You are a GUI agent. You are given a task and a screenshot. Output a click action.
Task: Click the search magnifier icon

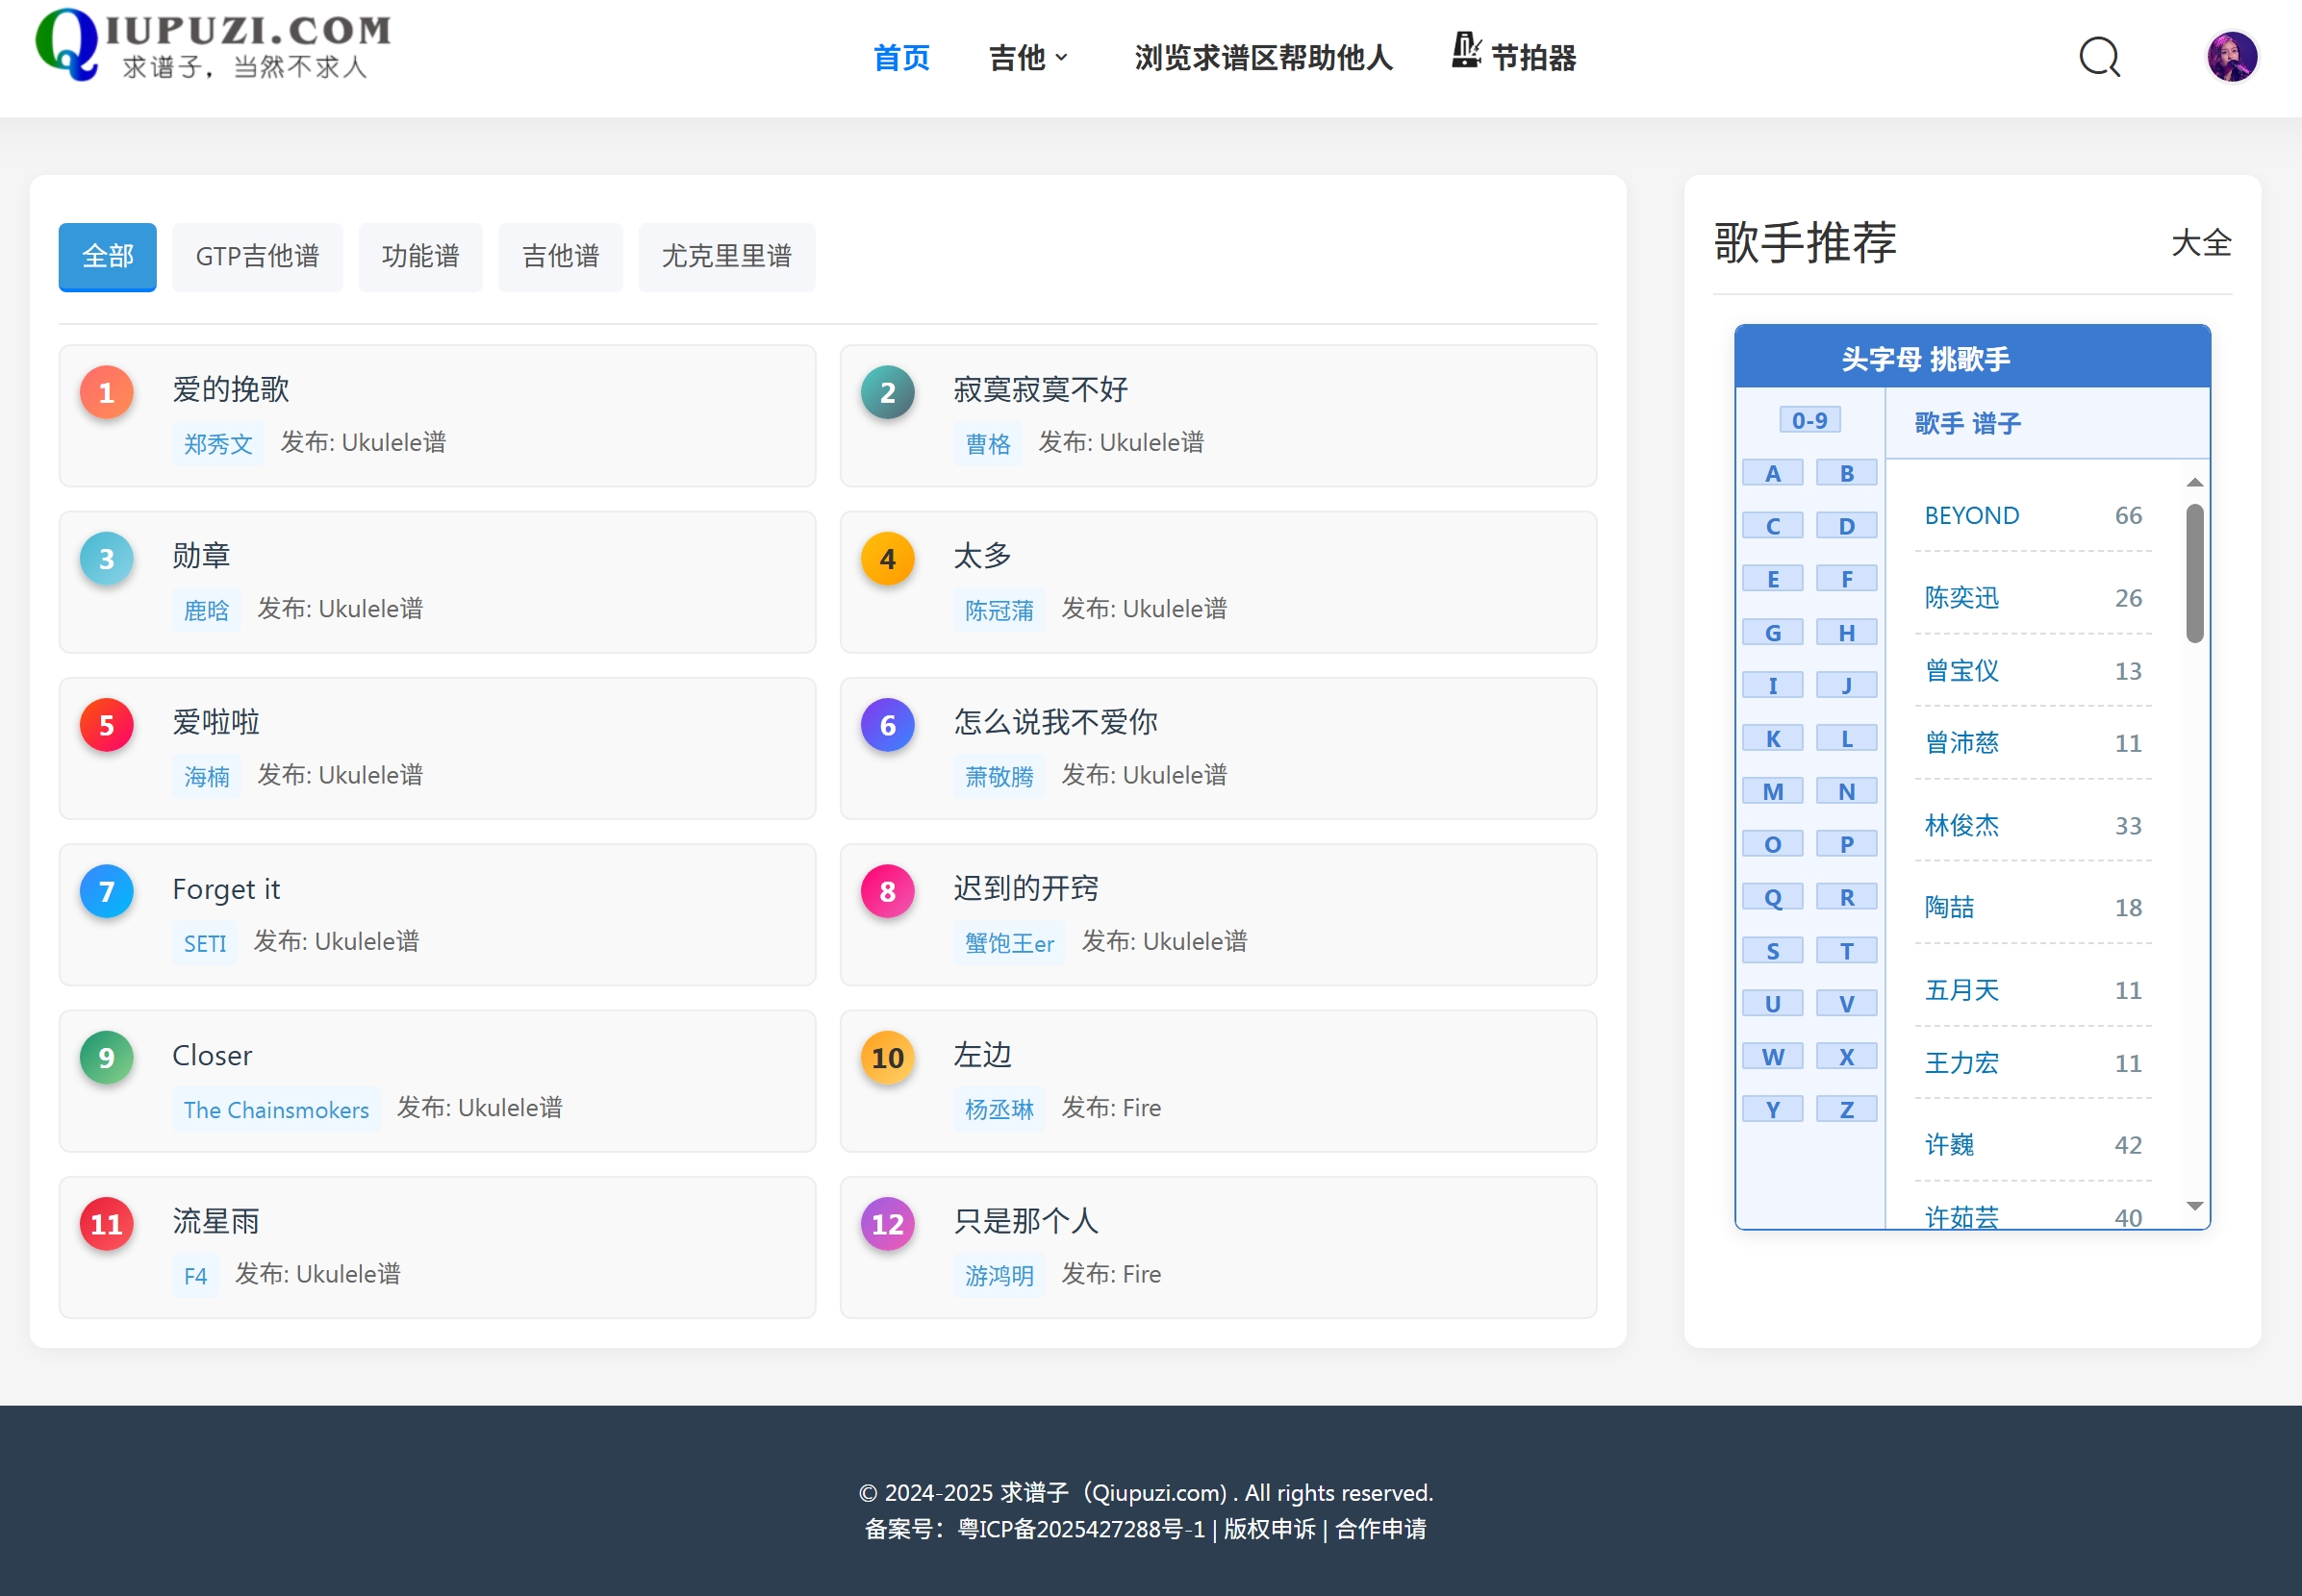(2099, 57)
